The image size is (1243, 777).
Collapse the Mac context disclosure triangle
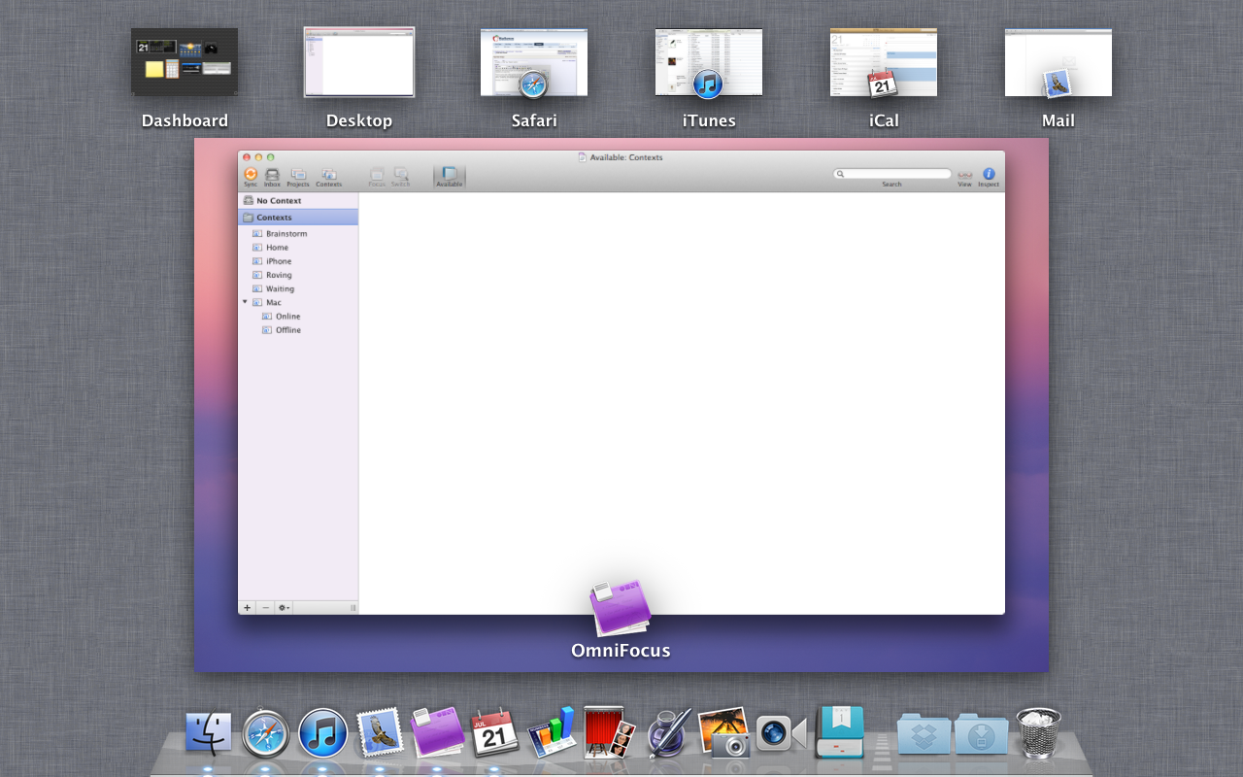pyautogui.click(x=245, y=302)
